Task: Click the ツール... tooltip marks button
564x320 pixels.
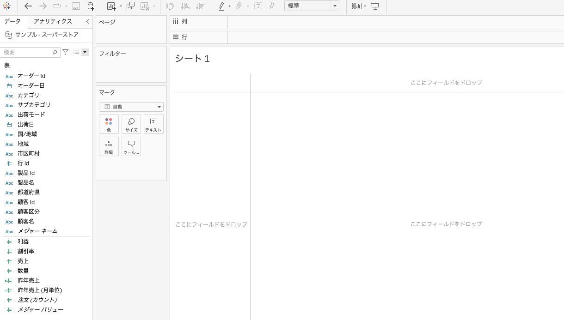Action: click(x=131, y=146)
